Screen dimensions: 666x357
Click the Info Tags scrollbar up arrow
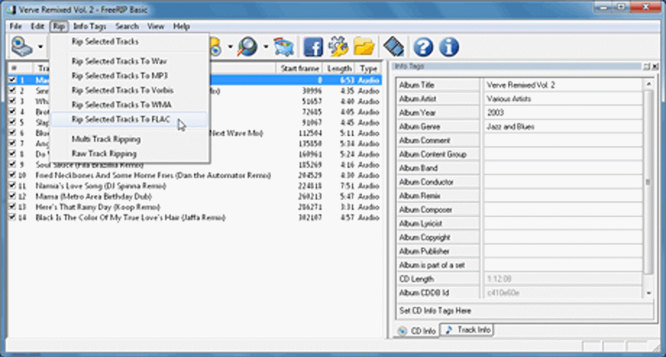coord(648,84)
